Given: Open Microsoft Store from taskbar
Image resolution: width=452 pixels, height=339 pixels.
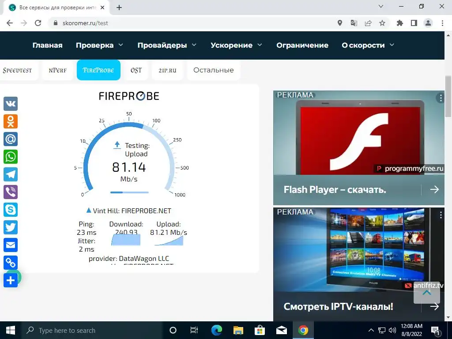Looking at the screenshot, I should [260, 330].
